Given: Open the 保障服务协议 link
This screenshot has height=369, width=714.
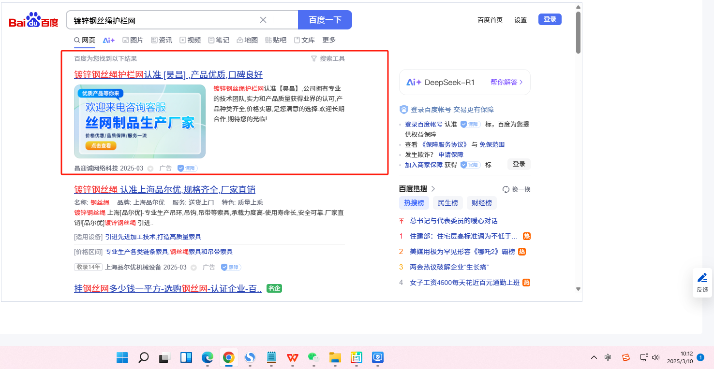Looking at the screenshot, I should pos(444,144).
